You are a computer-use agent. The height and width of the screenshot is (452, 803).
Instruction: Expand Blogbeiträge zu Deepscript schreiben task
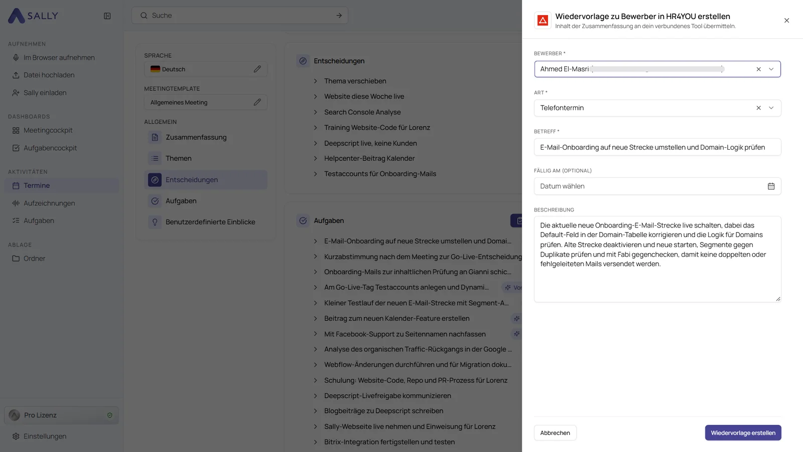315,411
